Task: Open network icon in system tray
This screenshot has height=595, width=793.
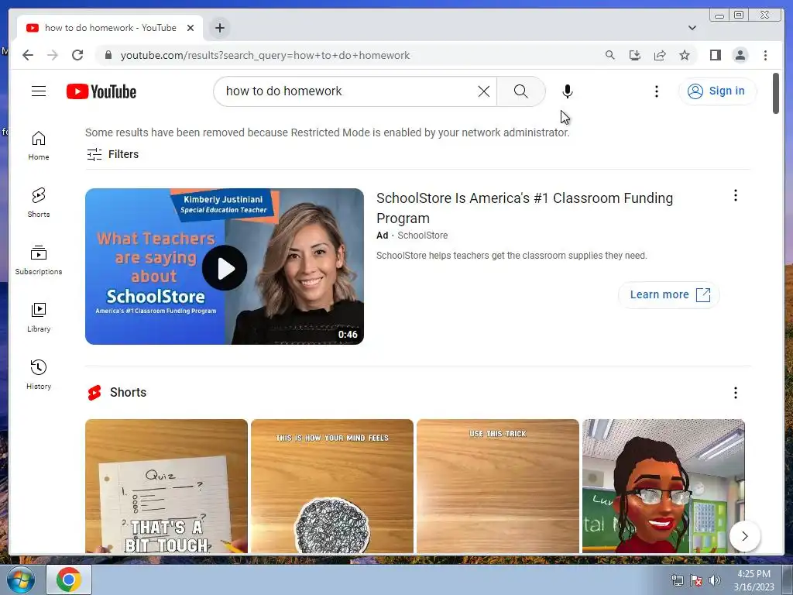Action: (677, 580)
